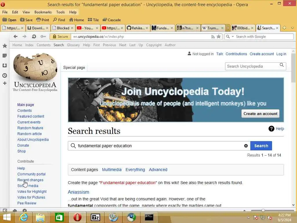This screenshot has height=223, width=297.
Task: Click the scrollbar down arrow
Action: point(294,205)
